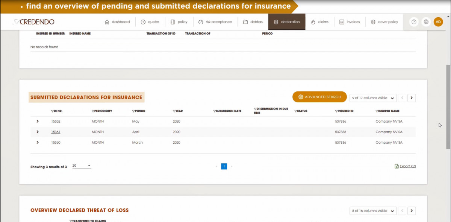This screenshot has height=222, width=451.
Task: Show next columns in submitted declarations table
Action: point(412,98)
